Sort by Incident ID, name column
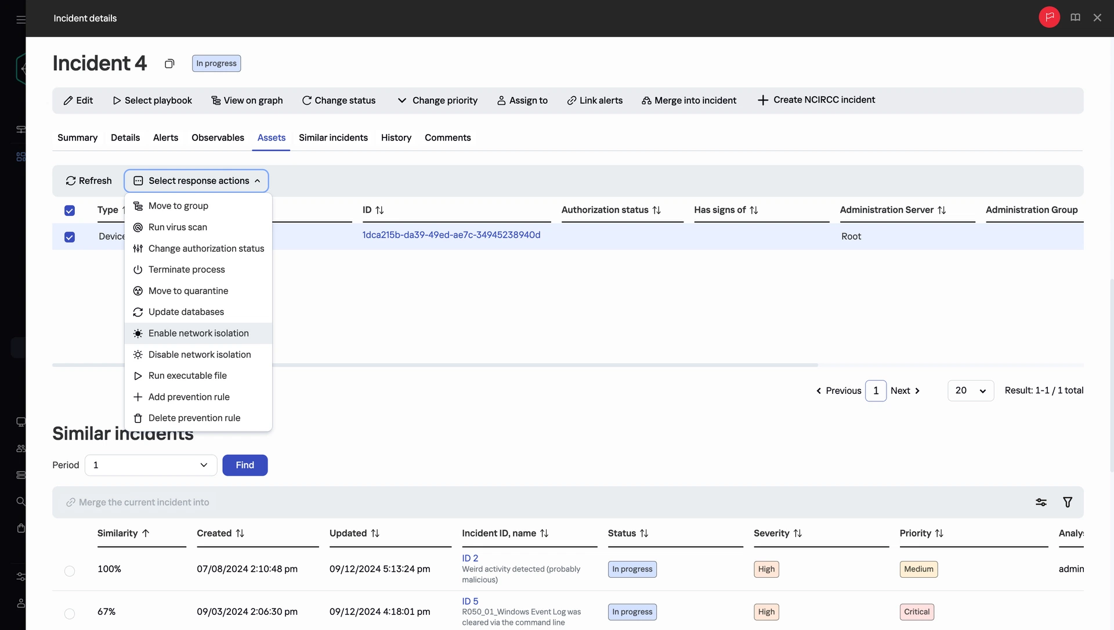1114x630 pixels. click(544, 533)
